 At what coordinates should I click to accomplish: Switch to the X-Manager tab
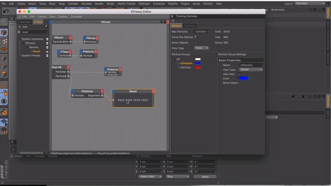(25, 22)
